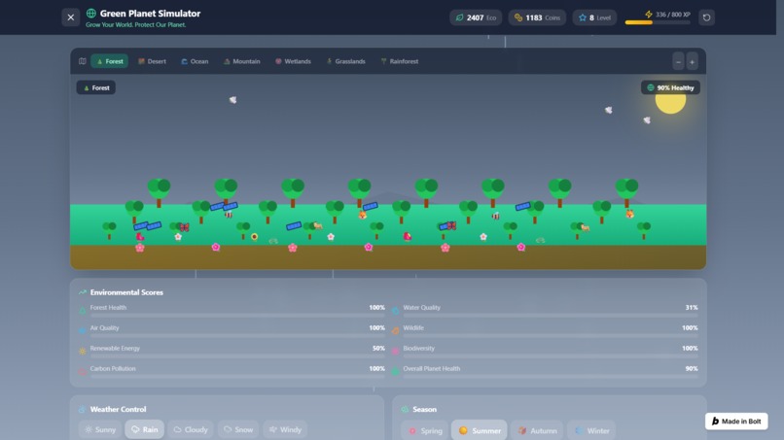784x440 pixels.
Task: Click the Weather Control header icon
Action: [83, 410]
